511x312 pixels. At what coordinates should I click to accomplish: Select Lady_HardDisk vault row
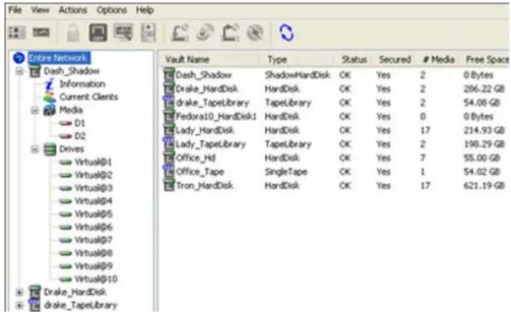335,130
